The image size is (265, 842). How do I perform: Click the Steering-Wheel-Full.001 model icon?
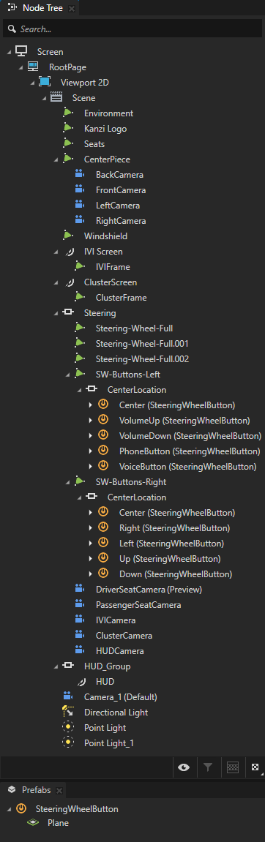pos(80,343)
